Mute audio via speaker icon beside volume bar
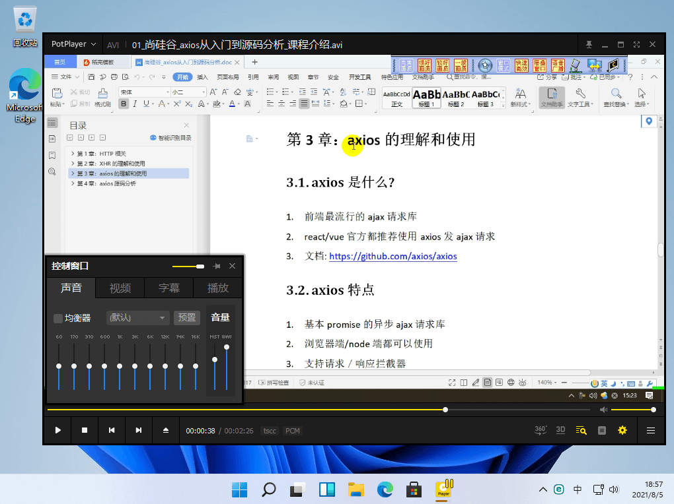674x504 pixels. tap(603, 410)
